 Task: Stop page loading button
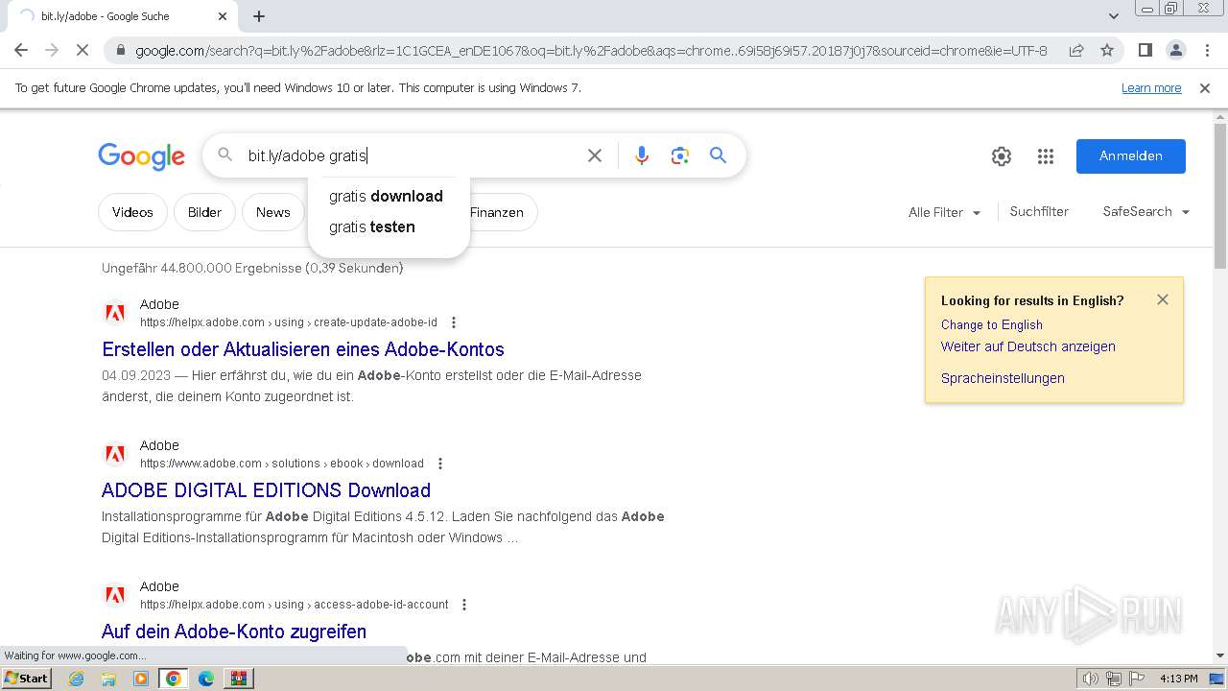(83, 50)
